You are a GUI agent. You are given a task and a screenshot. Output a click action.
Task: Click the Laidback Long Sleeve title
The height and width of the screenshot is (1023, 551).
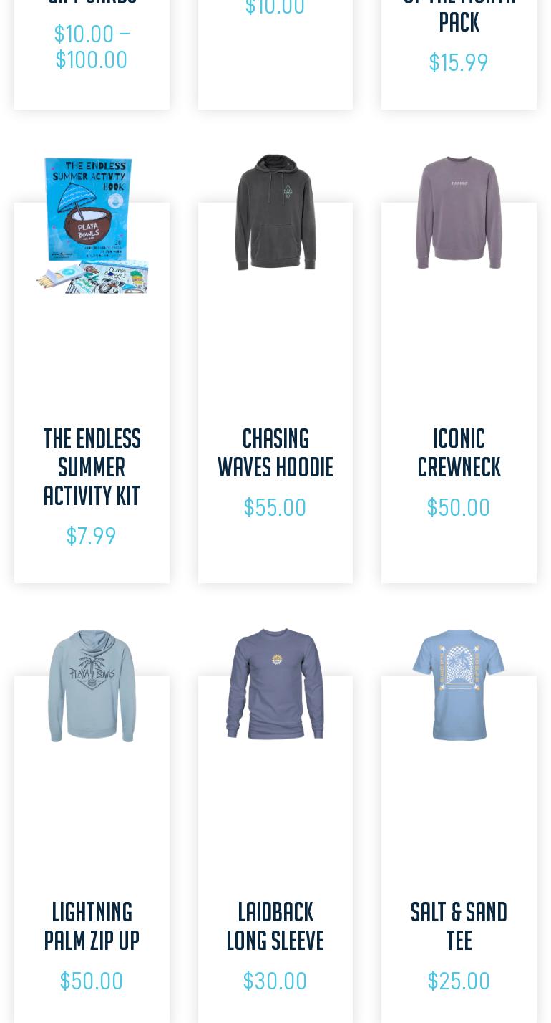(275, 927)
